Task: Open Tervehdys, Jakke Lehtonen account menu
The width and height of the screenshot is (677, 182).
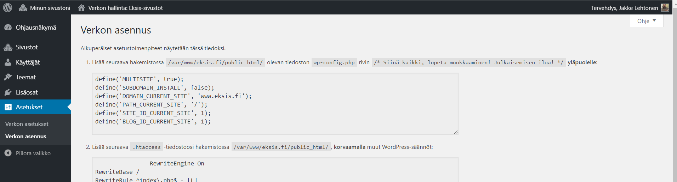Action: click(624, 8)
